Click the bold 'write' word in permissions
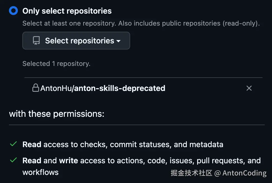Viewport: 272px width, 183px height. coord(69,160)
